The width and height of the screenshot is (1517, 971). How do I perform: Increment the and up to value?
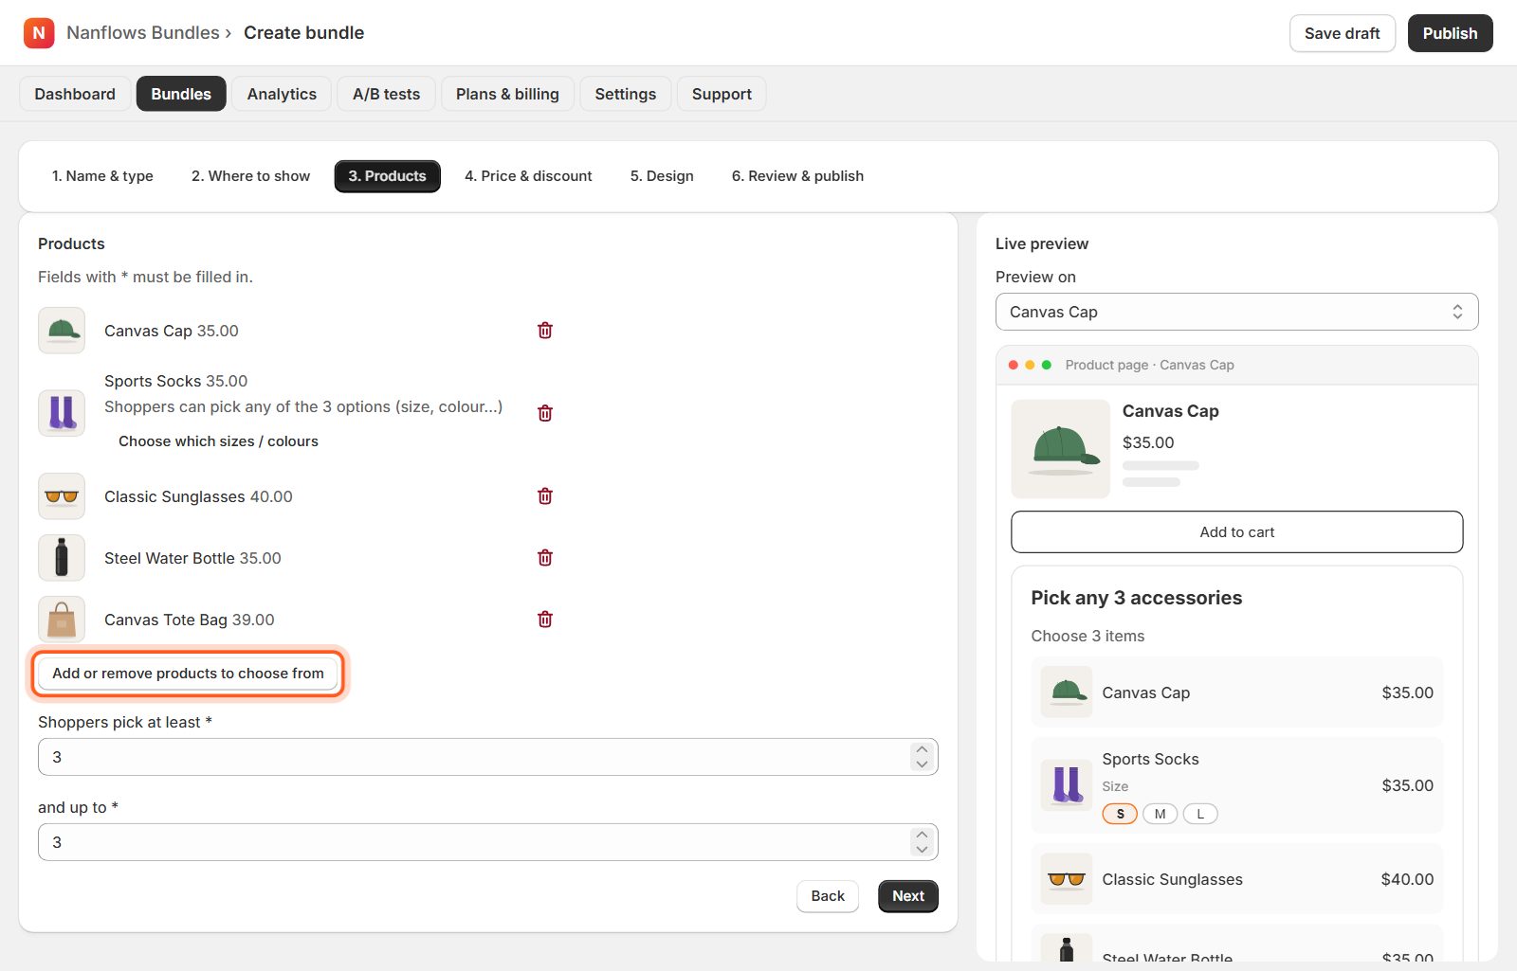[x=922, y=835]
